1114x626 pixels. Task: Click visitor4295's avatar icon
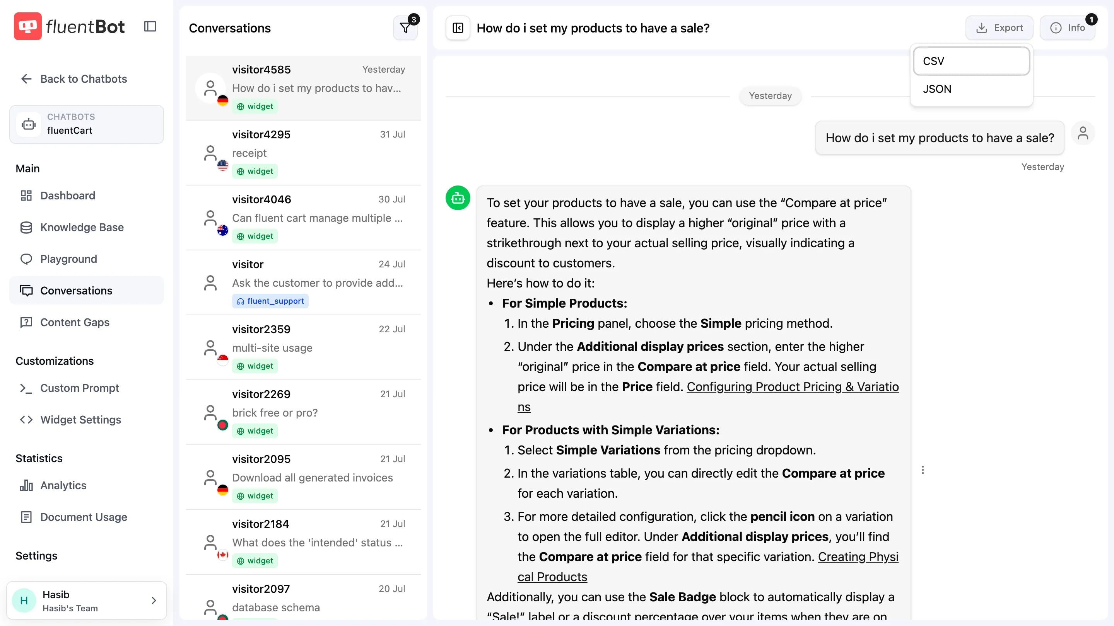tap(210, 153)
